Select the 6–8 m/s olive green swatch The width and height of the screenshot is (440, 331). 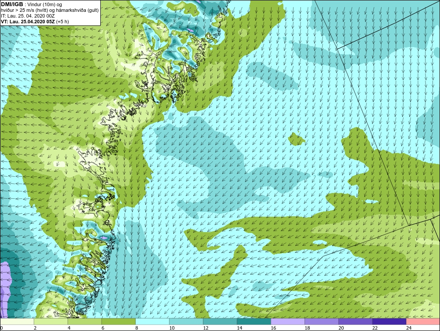coord(118,321)
